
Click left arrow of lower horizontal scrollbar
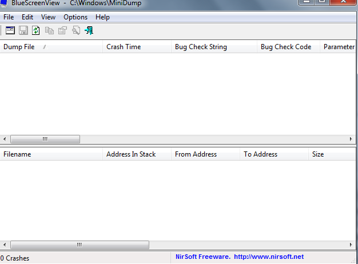tap(5, 245)
